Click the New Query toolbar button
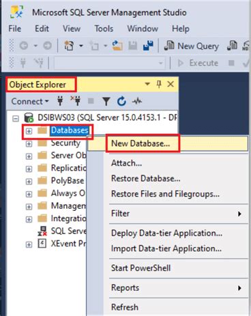This screenshot has width=251, height=316. [192, 46]
